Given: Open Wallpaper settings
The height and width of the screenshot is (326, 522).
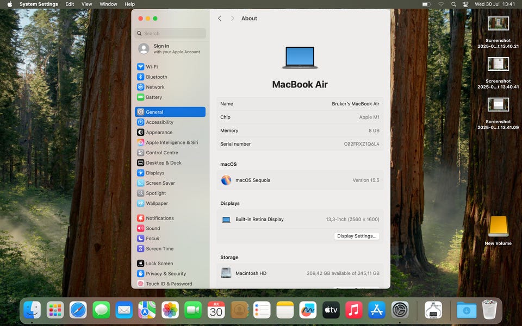Looking at the screenshot, I should [157, 203].
